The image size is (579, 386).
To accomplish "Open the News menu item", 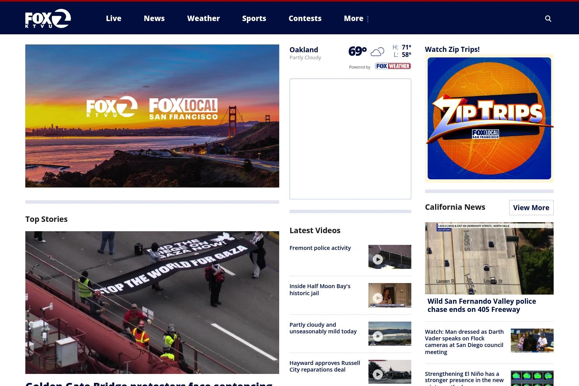I will (154, 18).
